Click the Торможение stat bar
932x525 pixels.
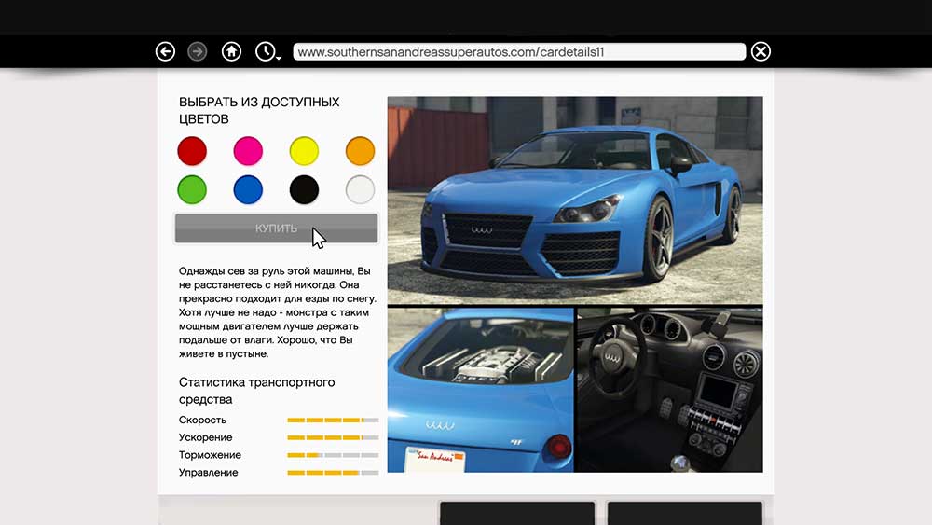(x=333, y=455)
